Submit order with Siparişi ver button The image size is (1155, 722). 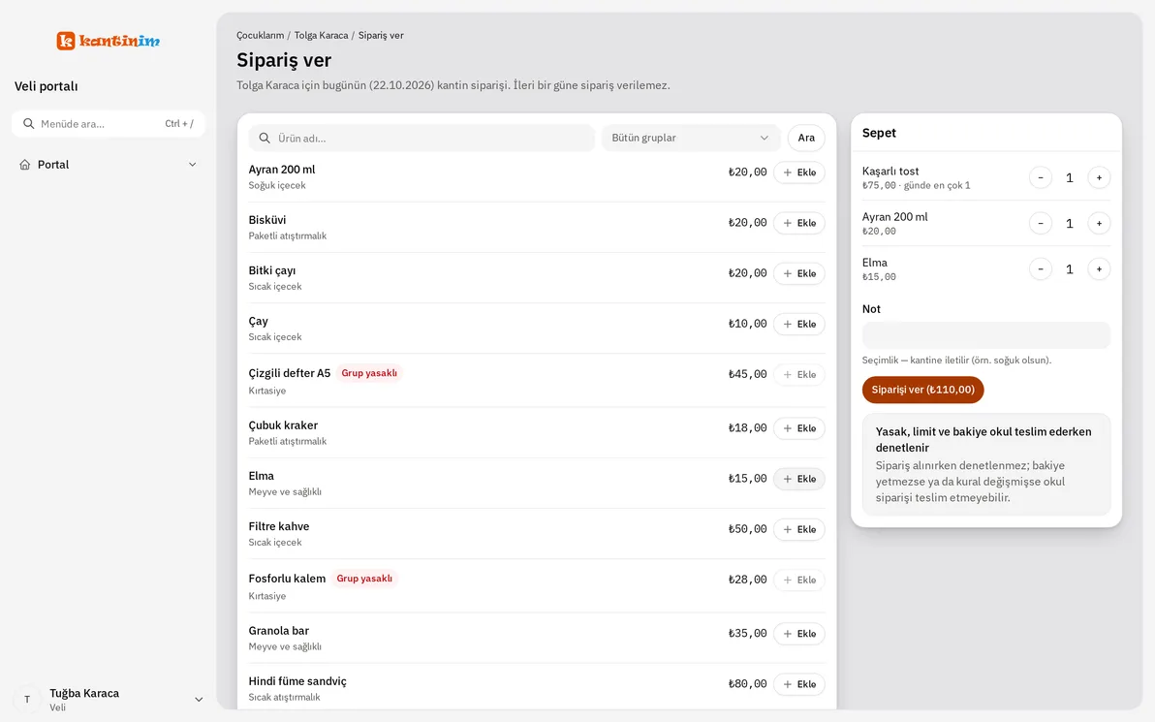[923, 390]
